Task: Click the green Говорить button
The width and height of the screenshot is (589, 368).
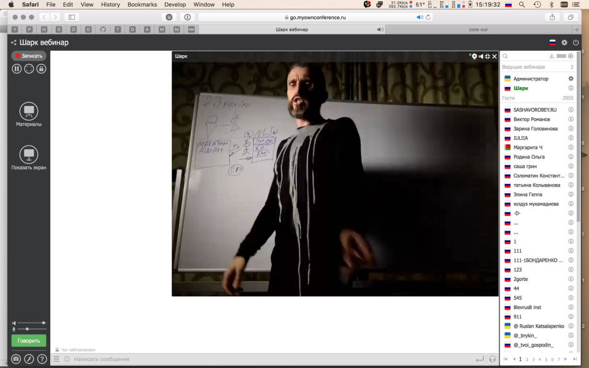Action: click(x=29, y=340)
